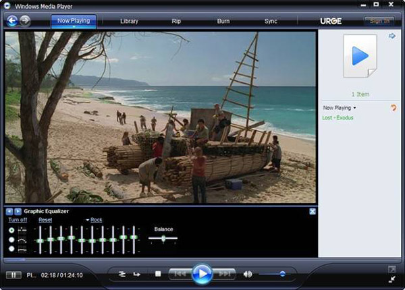
Task: Turn on shuffle in playback controls
Action: (122, 274)
